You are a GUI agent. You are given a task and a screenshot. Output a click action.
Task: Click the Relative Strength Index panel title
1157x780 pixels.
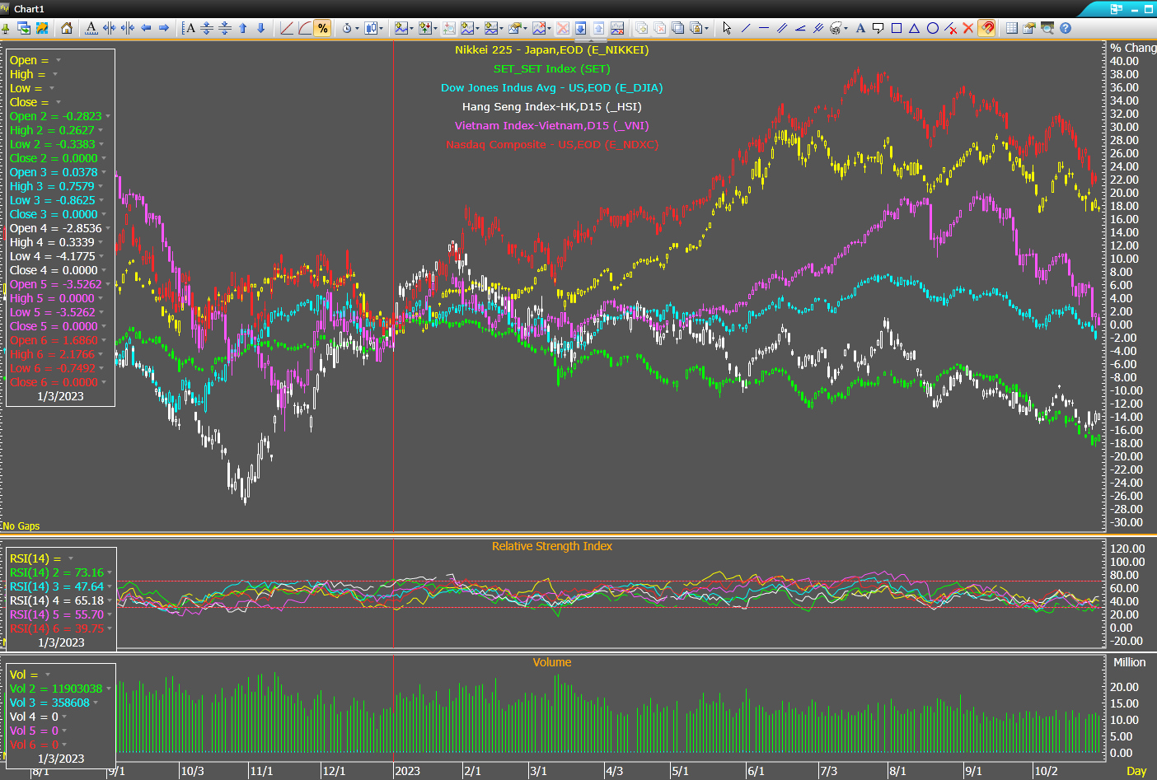551,546
